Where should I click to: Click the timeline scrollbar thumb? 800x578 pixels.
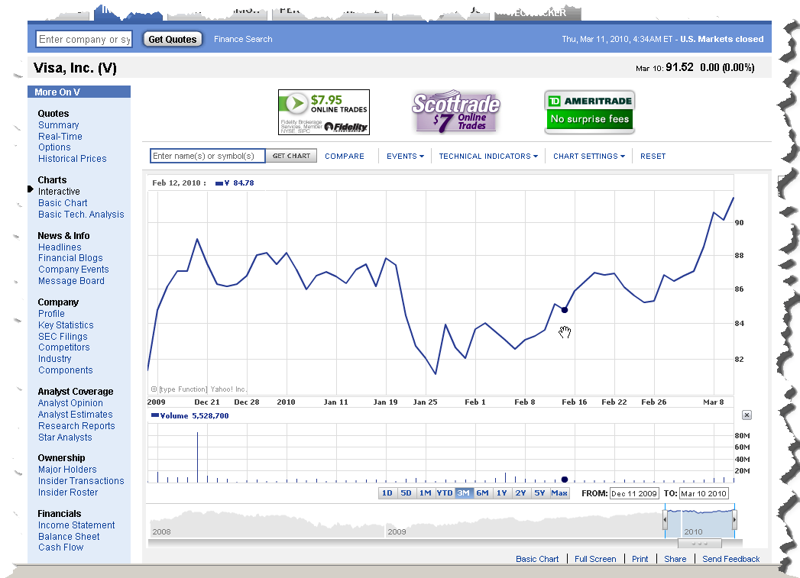click(699, 544)
